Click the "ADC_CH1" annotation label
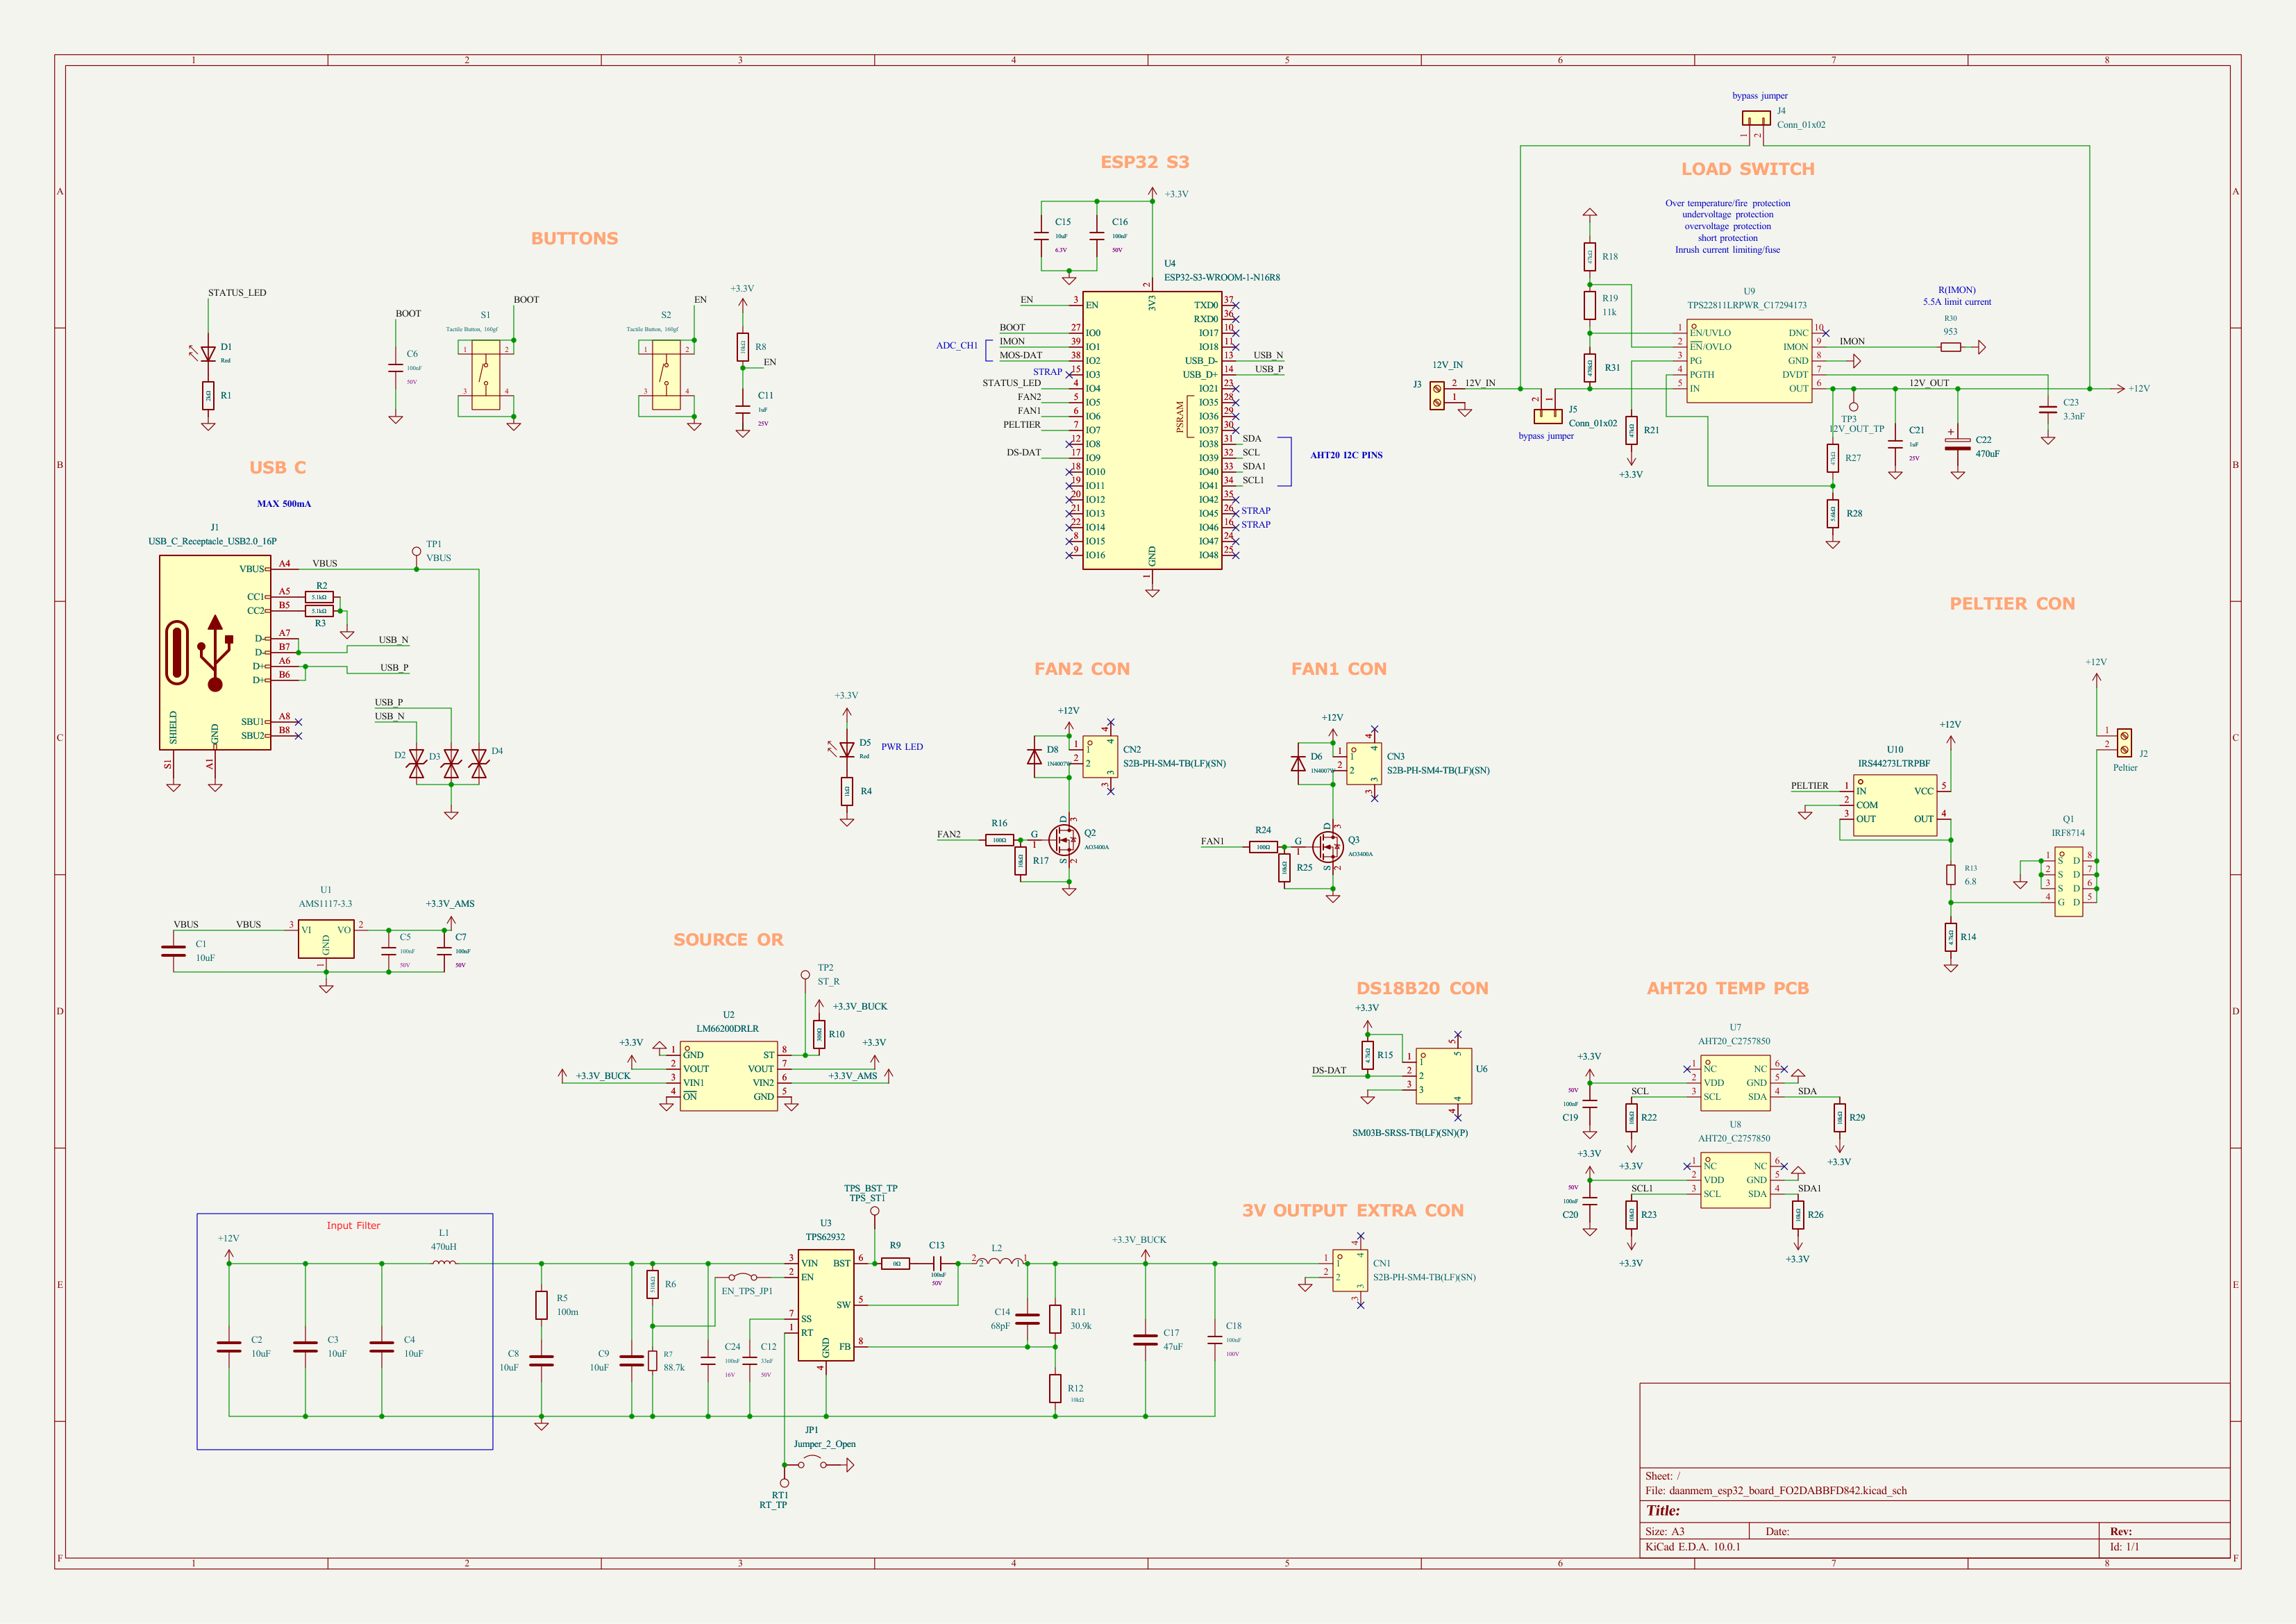 pos(957,345)
